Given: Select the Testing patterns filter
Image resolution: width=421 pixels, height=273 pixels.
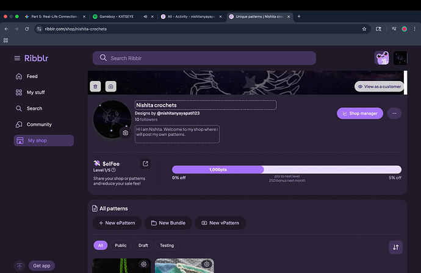Looking at the screenshot, I should click(x=167, y=246).
